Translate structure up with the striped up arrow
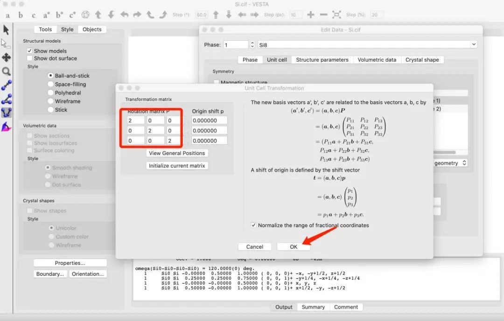 tap(216, 14)
